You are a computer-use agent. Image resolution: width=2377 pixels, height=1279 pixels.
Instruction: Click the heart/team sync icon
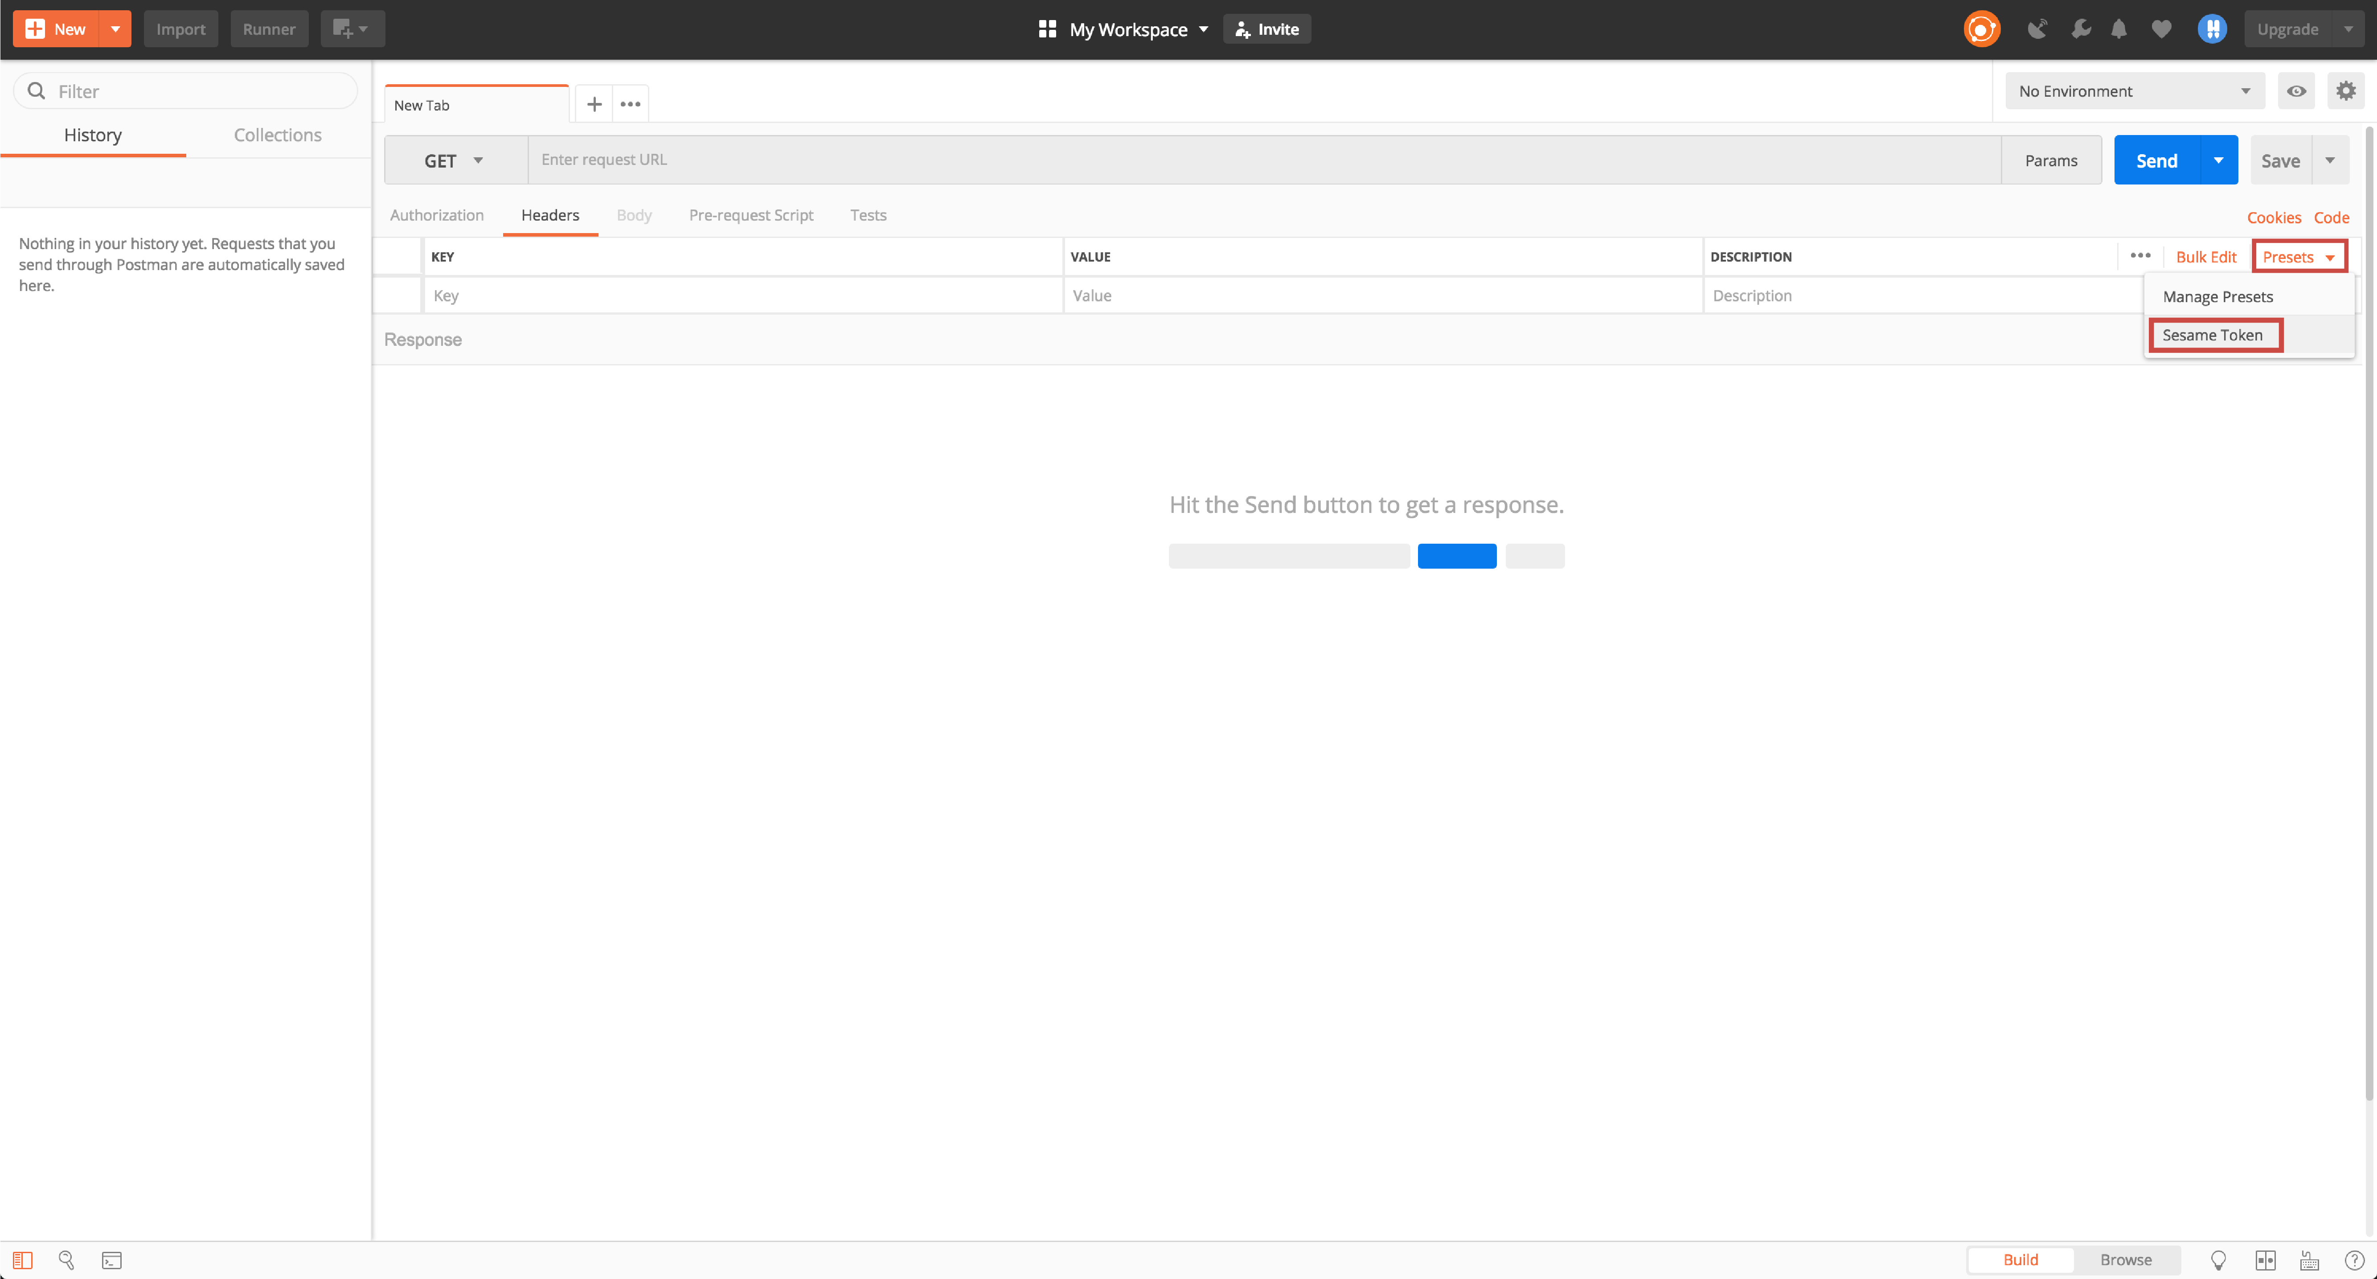2163,29
